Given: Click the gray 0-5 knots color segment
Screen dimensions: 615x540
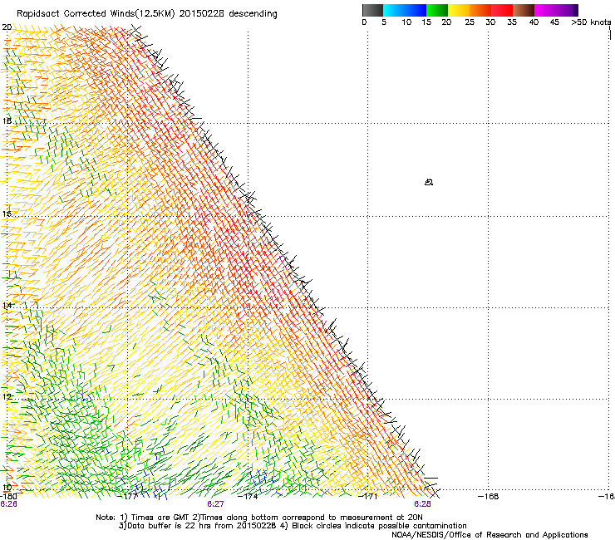Looking at the screenshot, I should pyautogui.click(x=372, y=10).
